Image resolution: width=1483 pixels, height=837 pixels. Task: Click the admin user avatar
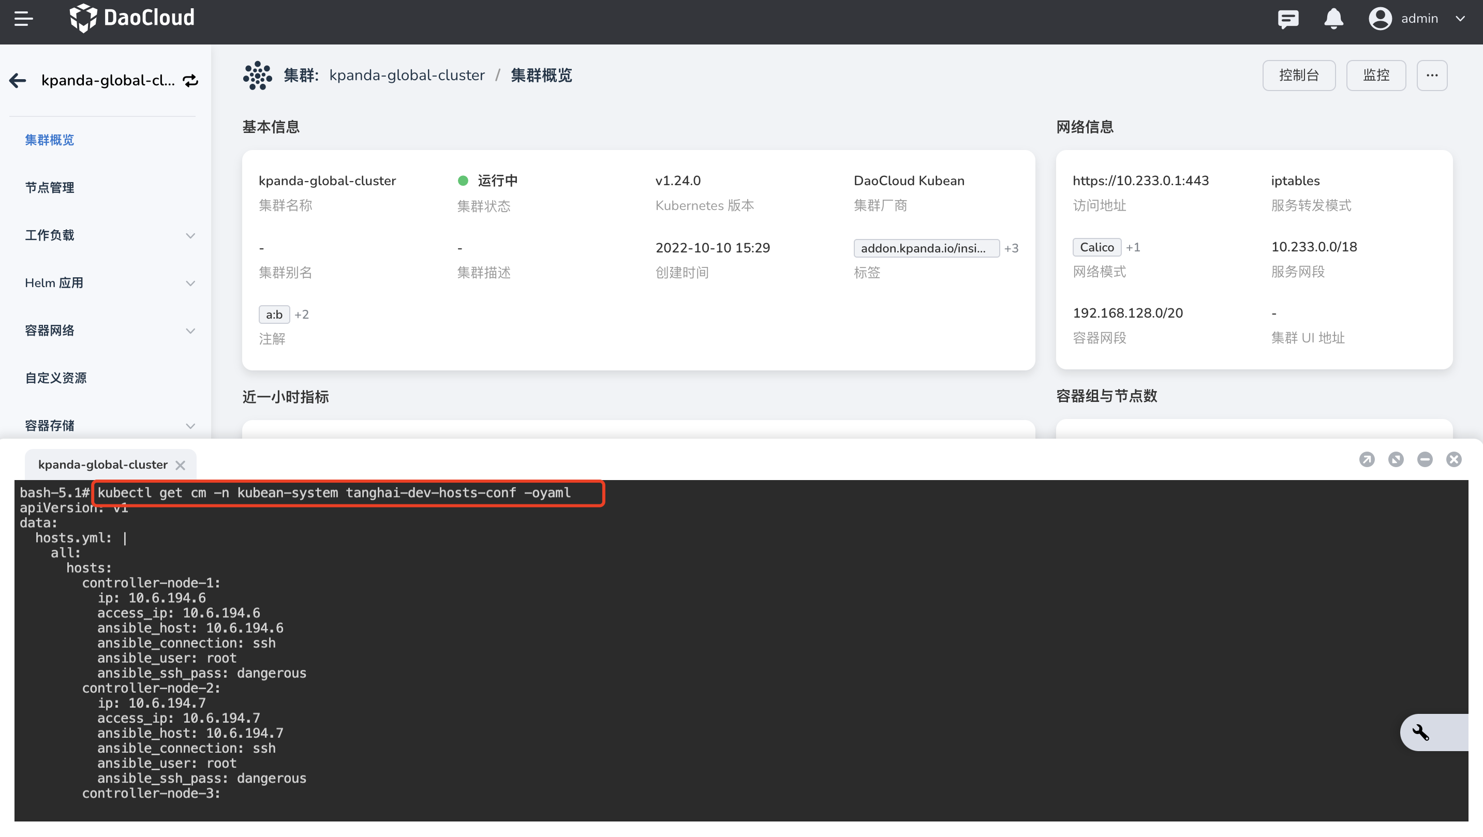(x=1380, y=19)
